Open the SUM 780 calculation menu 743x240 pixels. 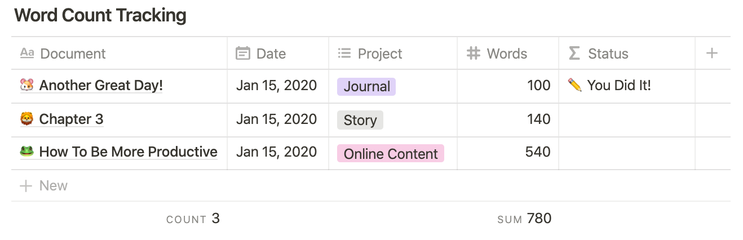pyautogui.click(x=524, y=219)
